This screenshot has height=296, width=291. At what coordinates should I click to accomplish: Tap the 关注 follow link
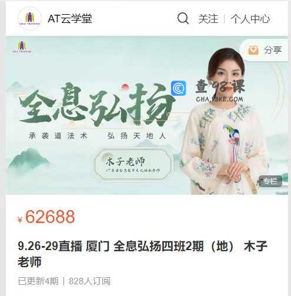pyautogui.click(x=208, y=19)
